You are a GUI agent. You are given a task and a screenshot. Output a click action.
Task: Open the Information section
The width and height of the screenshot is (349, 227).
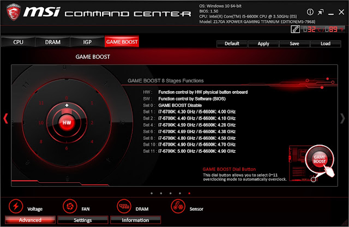(135, 220)
